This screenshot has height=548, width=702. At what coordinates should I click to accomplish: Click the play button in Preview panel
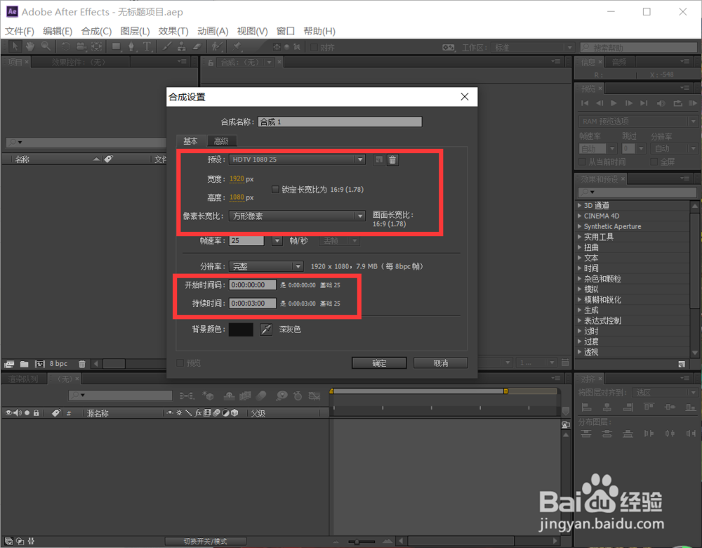pos(614,103)
